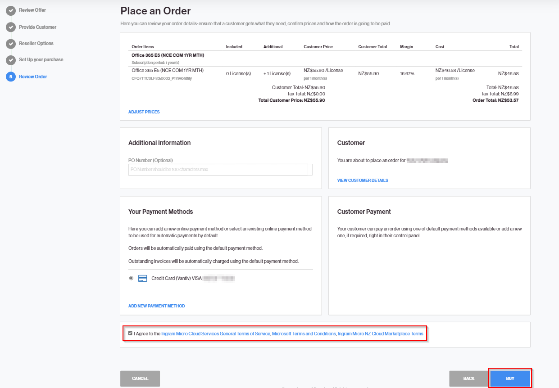The height and width of the screenshot is (388, 559).
Task: Open Ingram Micro NZ Cloud Marketplace Terms link
Action: pos(380,334)
